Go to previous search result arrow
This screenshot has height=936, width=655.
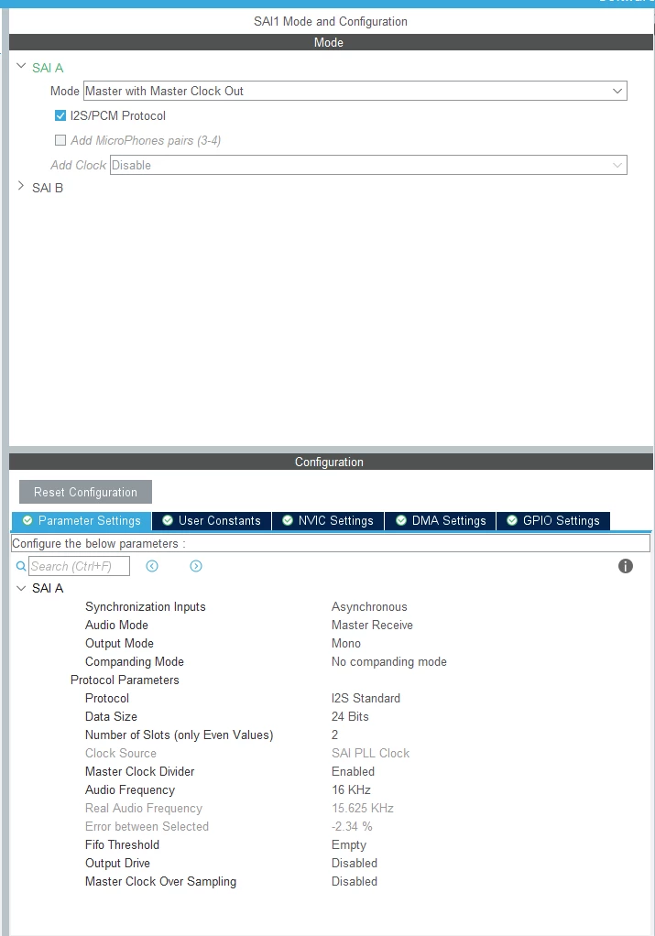pyautogui.click(x=152, y=566)
